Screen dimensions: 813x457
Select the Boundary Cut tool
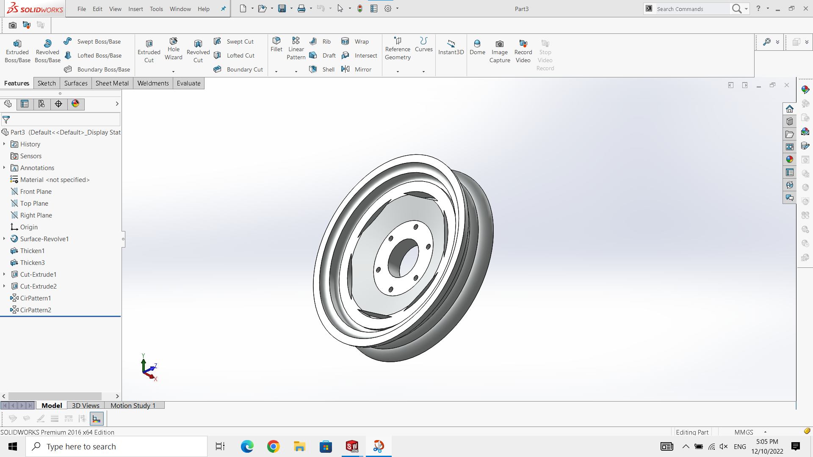[x=238, y=69]
